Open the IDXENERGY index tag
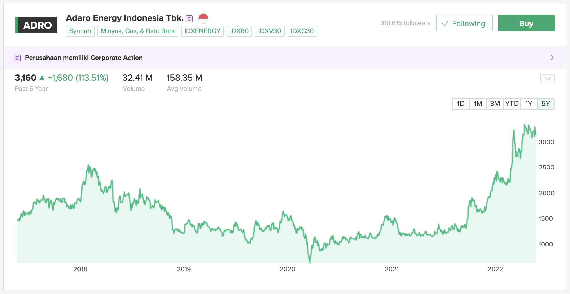This screenshot has height=294, width=570. tap(202, 31)
